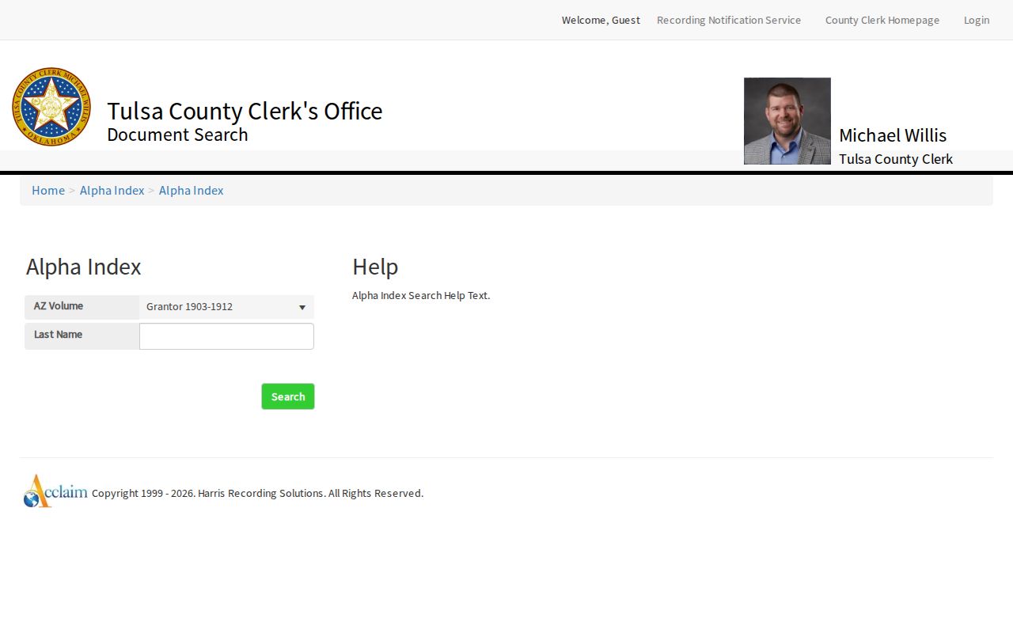Click Michael Willis portrait photo
Image resolution: width=1013 pixels, height=633 pixels.
tap(787, 121)
